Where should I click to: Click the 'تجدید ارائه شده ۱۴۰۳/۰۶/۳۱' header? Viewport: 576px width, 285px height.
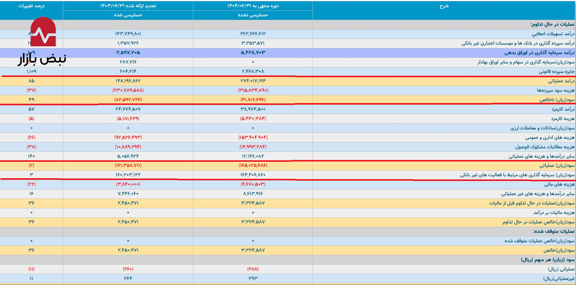[x=128, y=6]
